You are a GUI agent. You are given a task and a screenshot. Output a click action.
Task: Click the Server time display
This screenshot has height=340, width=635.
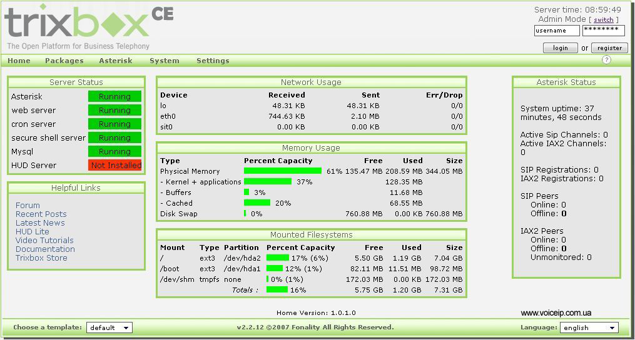577,10
